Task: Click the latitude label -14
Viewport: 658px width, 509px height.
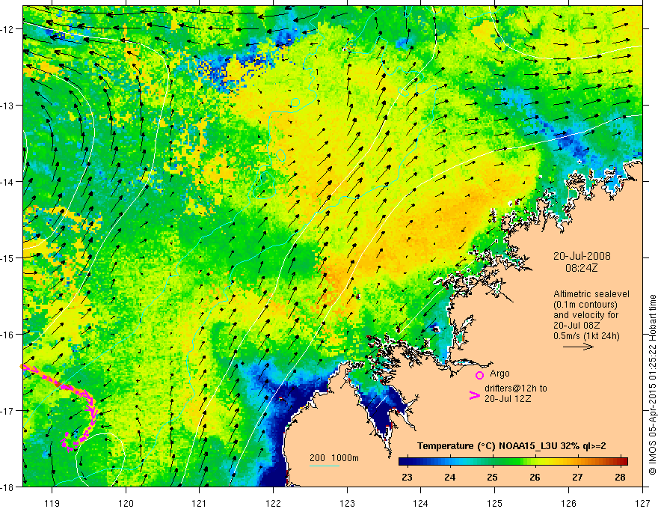Action: [7, 182]
